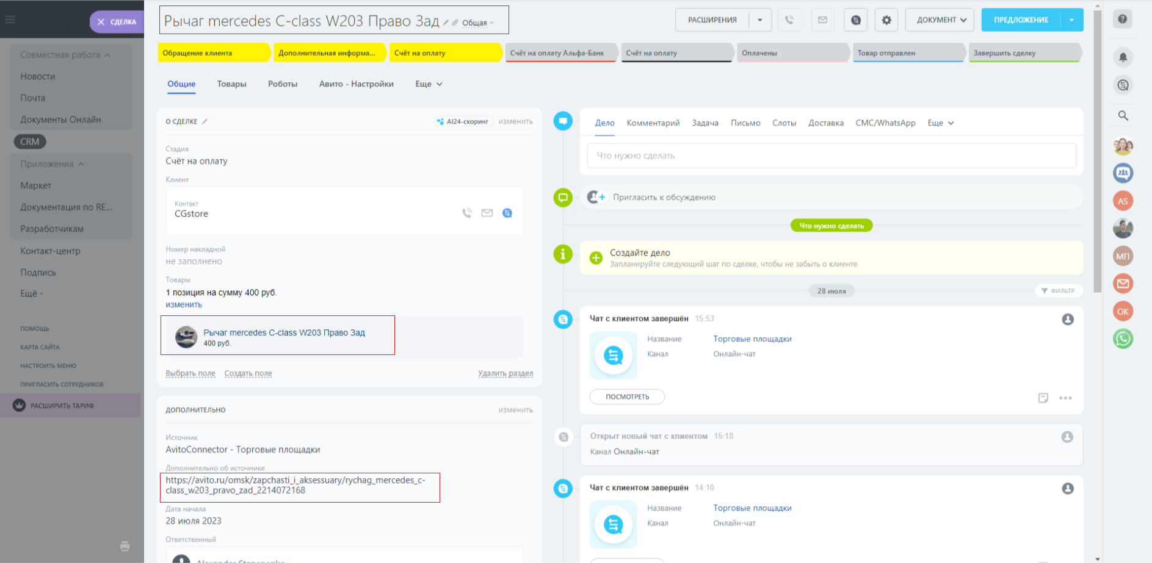
Task: Open settings gear icon in deal header
Action: (886, 20)
